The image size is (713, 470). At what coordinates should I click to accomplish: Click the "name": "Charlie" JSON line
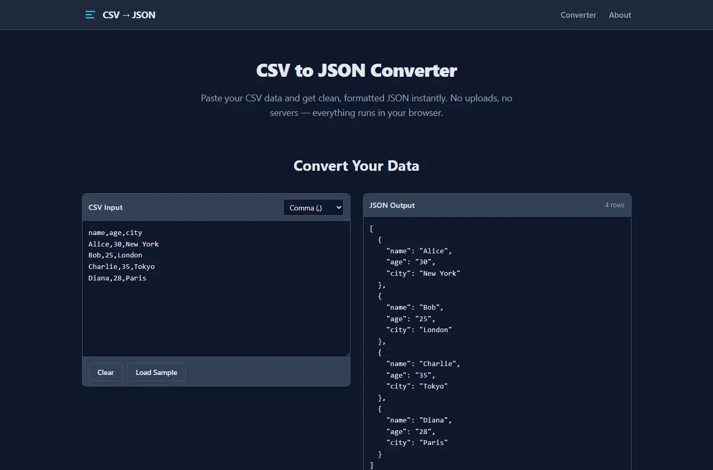423,364
